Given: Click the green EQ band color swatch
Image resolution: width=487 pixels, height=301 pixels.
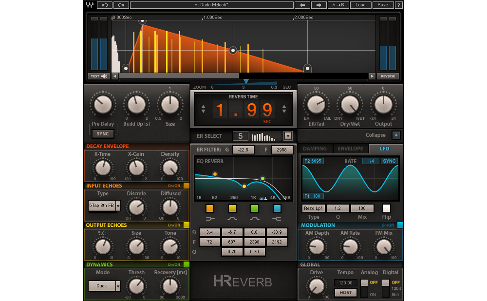Looking at the screenshot, I should [255, 208].
